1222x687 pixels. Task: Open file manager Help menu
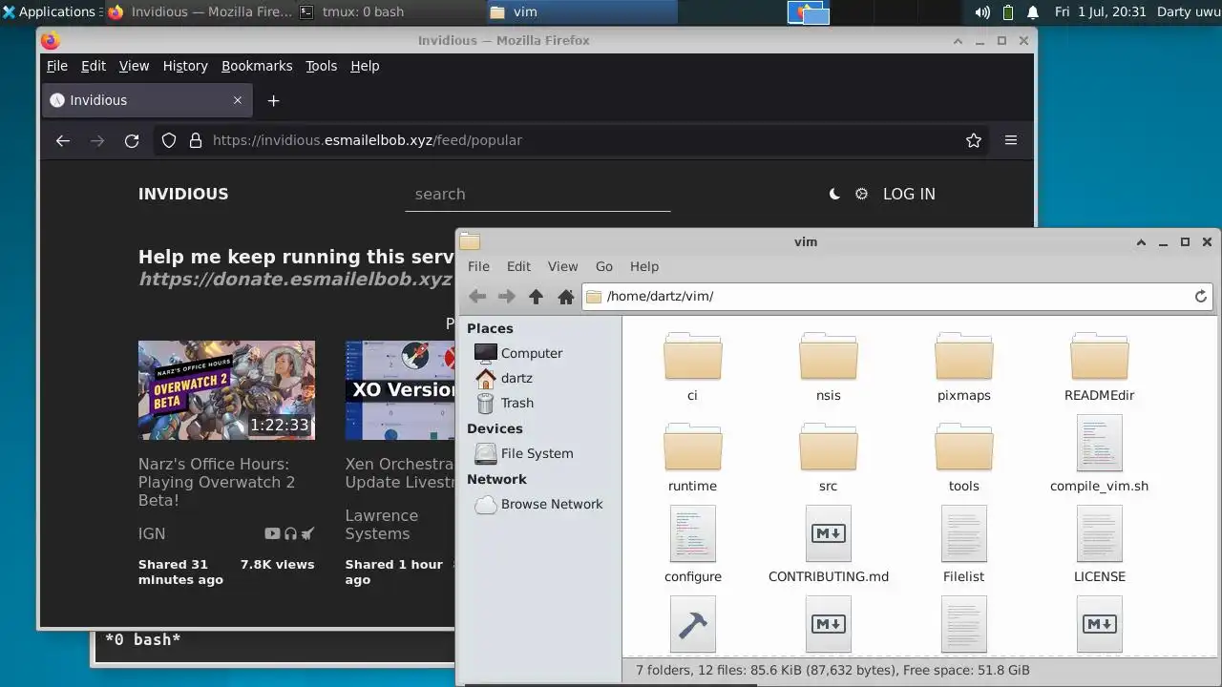pyautogui.click(x=644, y=266)
